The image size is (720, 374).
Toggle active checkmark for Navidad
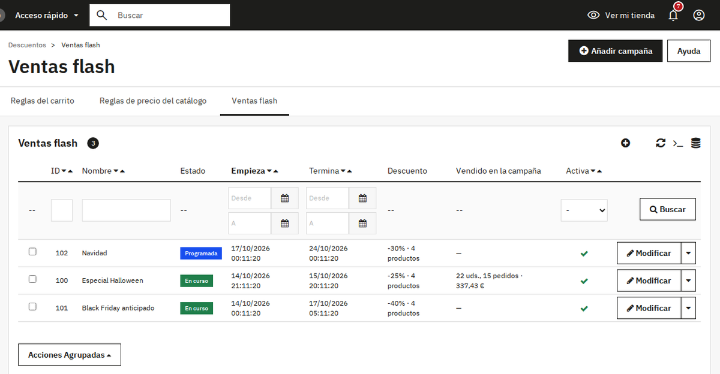(x=584, y=254)
